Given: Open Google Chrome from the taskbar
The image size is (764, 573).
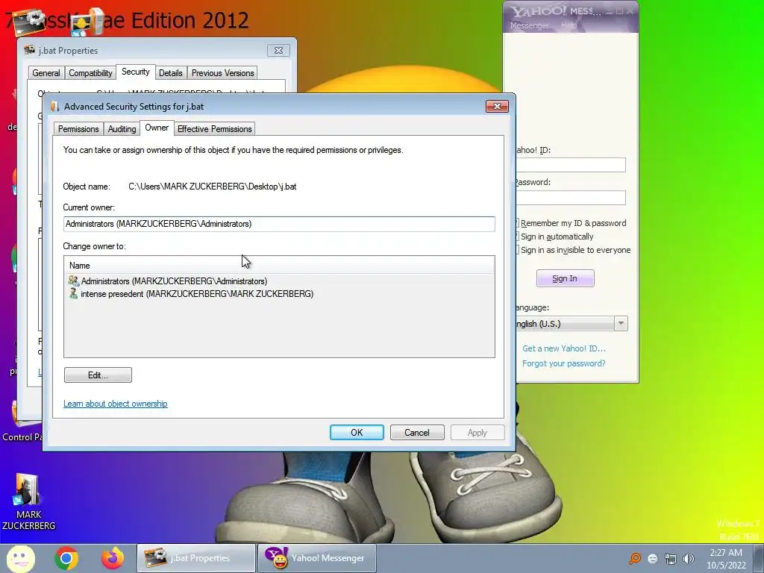Looking at the screenshot, I should (x=66, y=558).
